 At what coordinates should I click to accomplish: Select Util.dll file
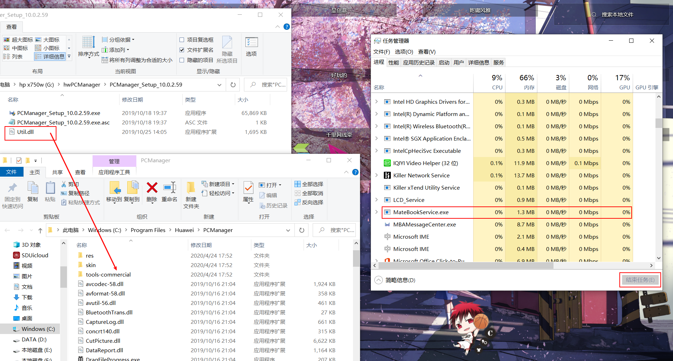click(25, 132)
